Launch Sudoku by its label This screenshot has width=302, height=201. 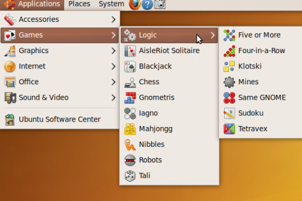[251, 113]
